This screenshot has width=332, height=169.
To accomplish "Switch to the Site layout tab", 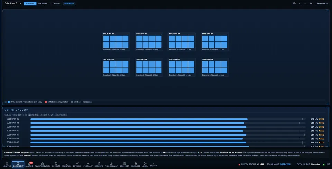I will 43,3.
